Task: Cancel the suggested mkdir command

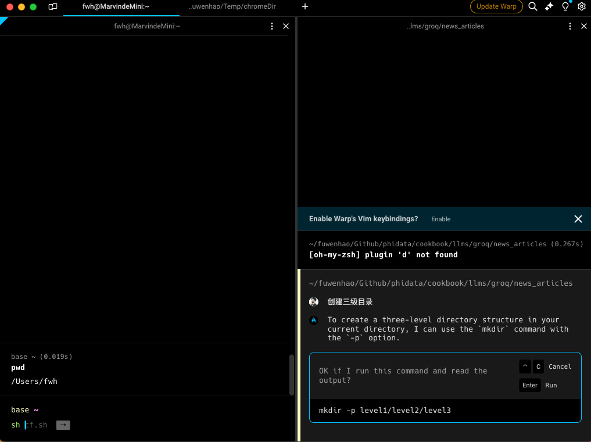Action: [x=560, y=366]
